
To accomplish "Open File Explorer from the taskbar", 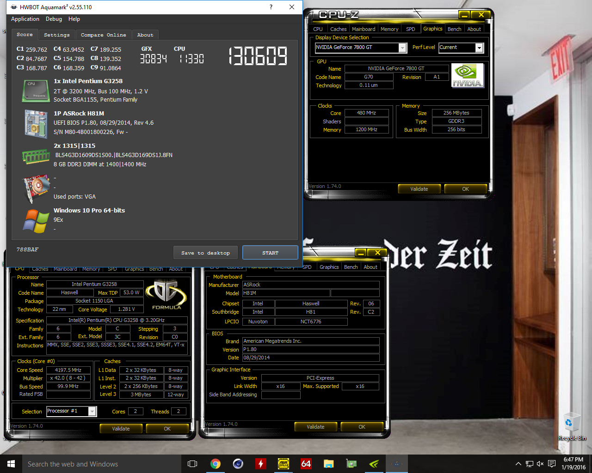I will coord(329,464).
